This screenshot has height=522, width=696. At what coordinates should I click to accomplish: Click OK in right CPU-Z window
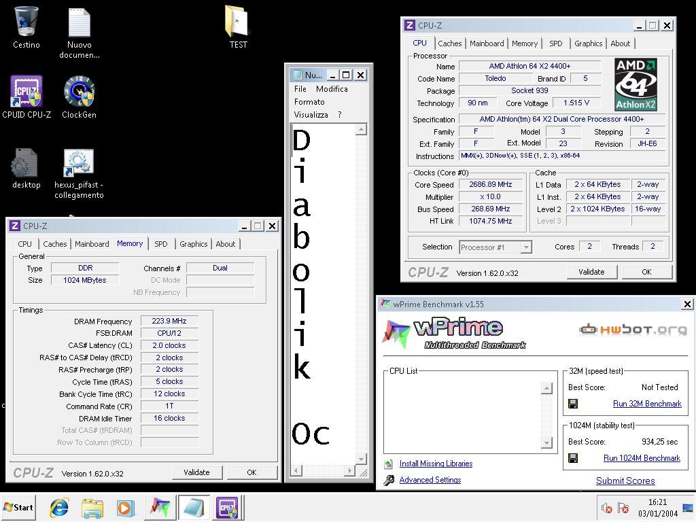[x=646, y=272]
